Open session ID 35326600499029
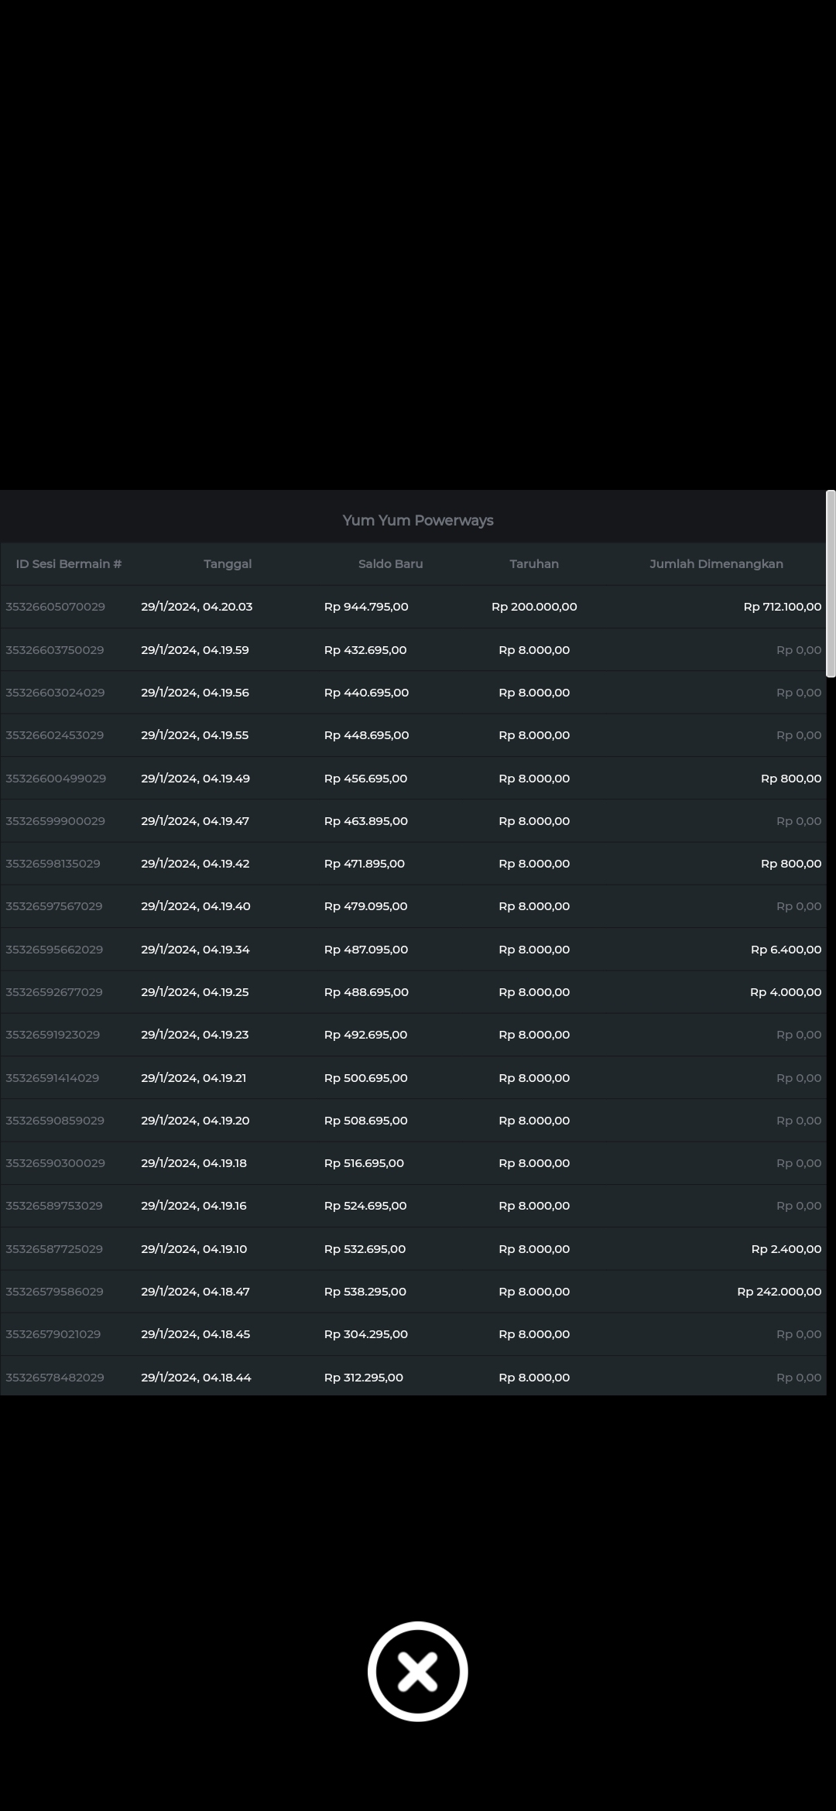 [x=56, y=779]
